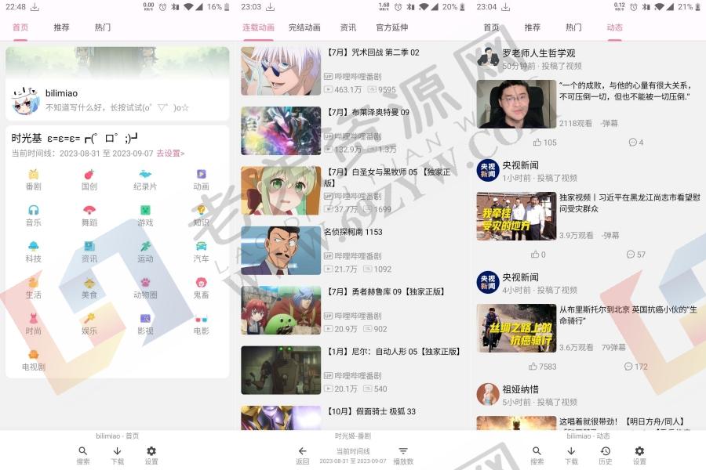The width and height of the screenshot is (706, 470).
Task: Tap the 纪录片 whale icon
Action: click(145, 174)
